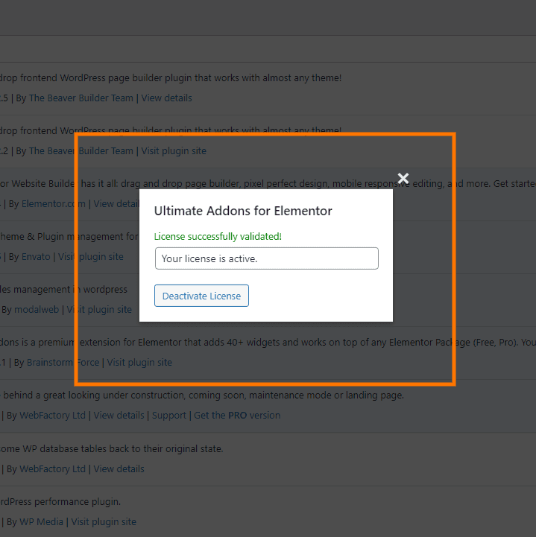
Task: Open View details in the database tables row
Action: (119, 468)
